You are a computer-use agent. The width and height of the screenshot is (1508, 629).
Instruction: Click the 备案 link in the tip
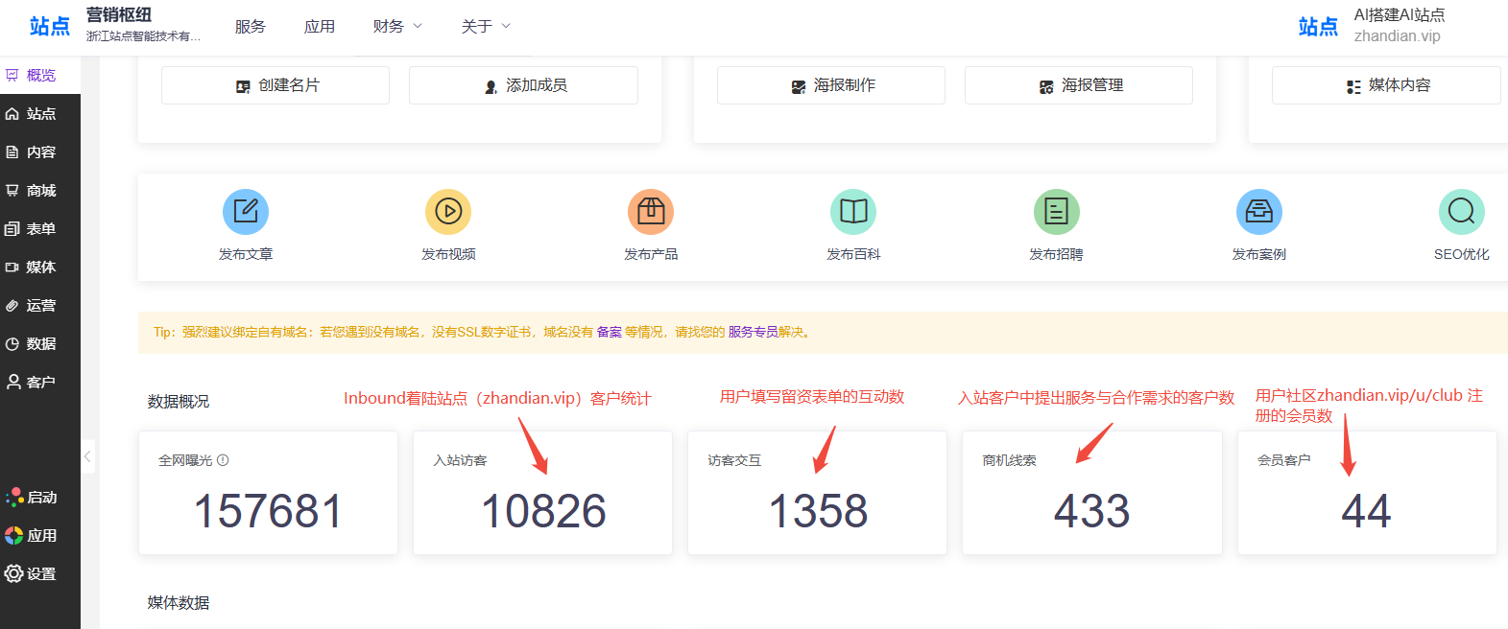(x=610, y=332)
